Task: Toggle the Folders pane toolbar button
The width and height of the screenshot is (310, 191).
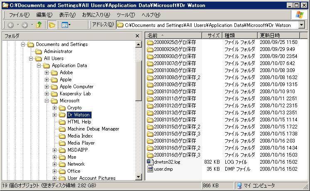Action: (x=52, y=25)
